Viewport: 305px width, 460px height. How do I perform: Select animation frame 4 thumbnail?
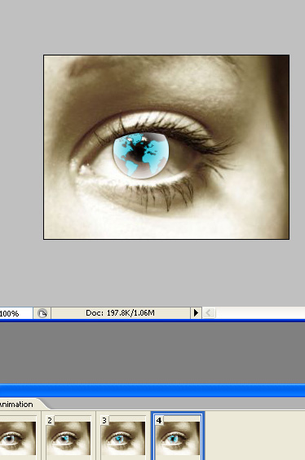pyautogui.click(x=178, y=437)
